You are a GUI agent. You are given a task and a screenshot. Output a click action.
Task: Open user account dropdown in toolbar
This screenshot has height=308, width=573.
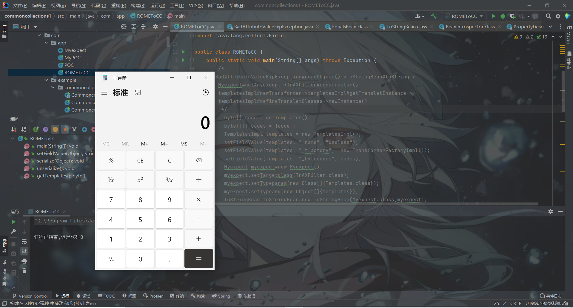(x=420, y=16)
